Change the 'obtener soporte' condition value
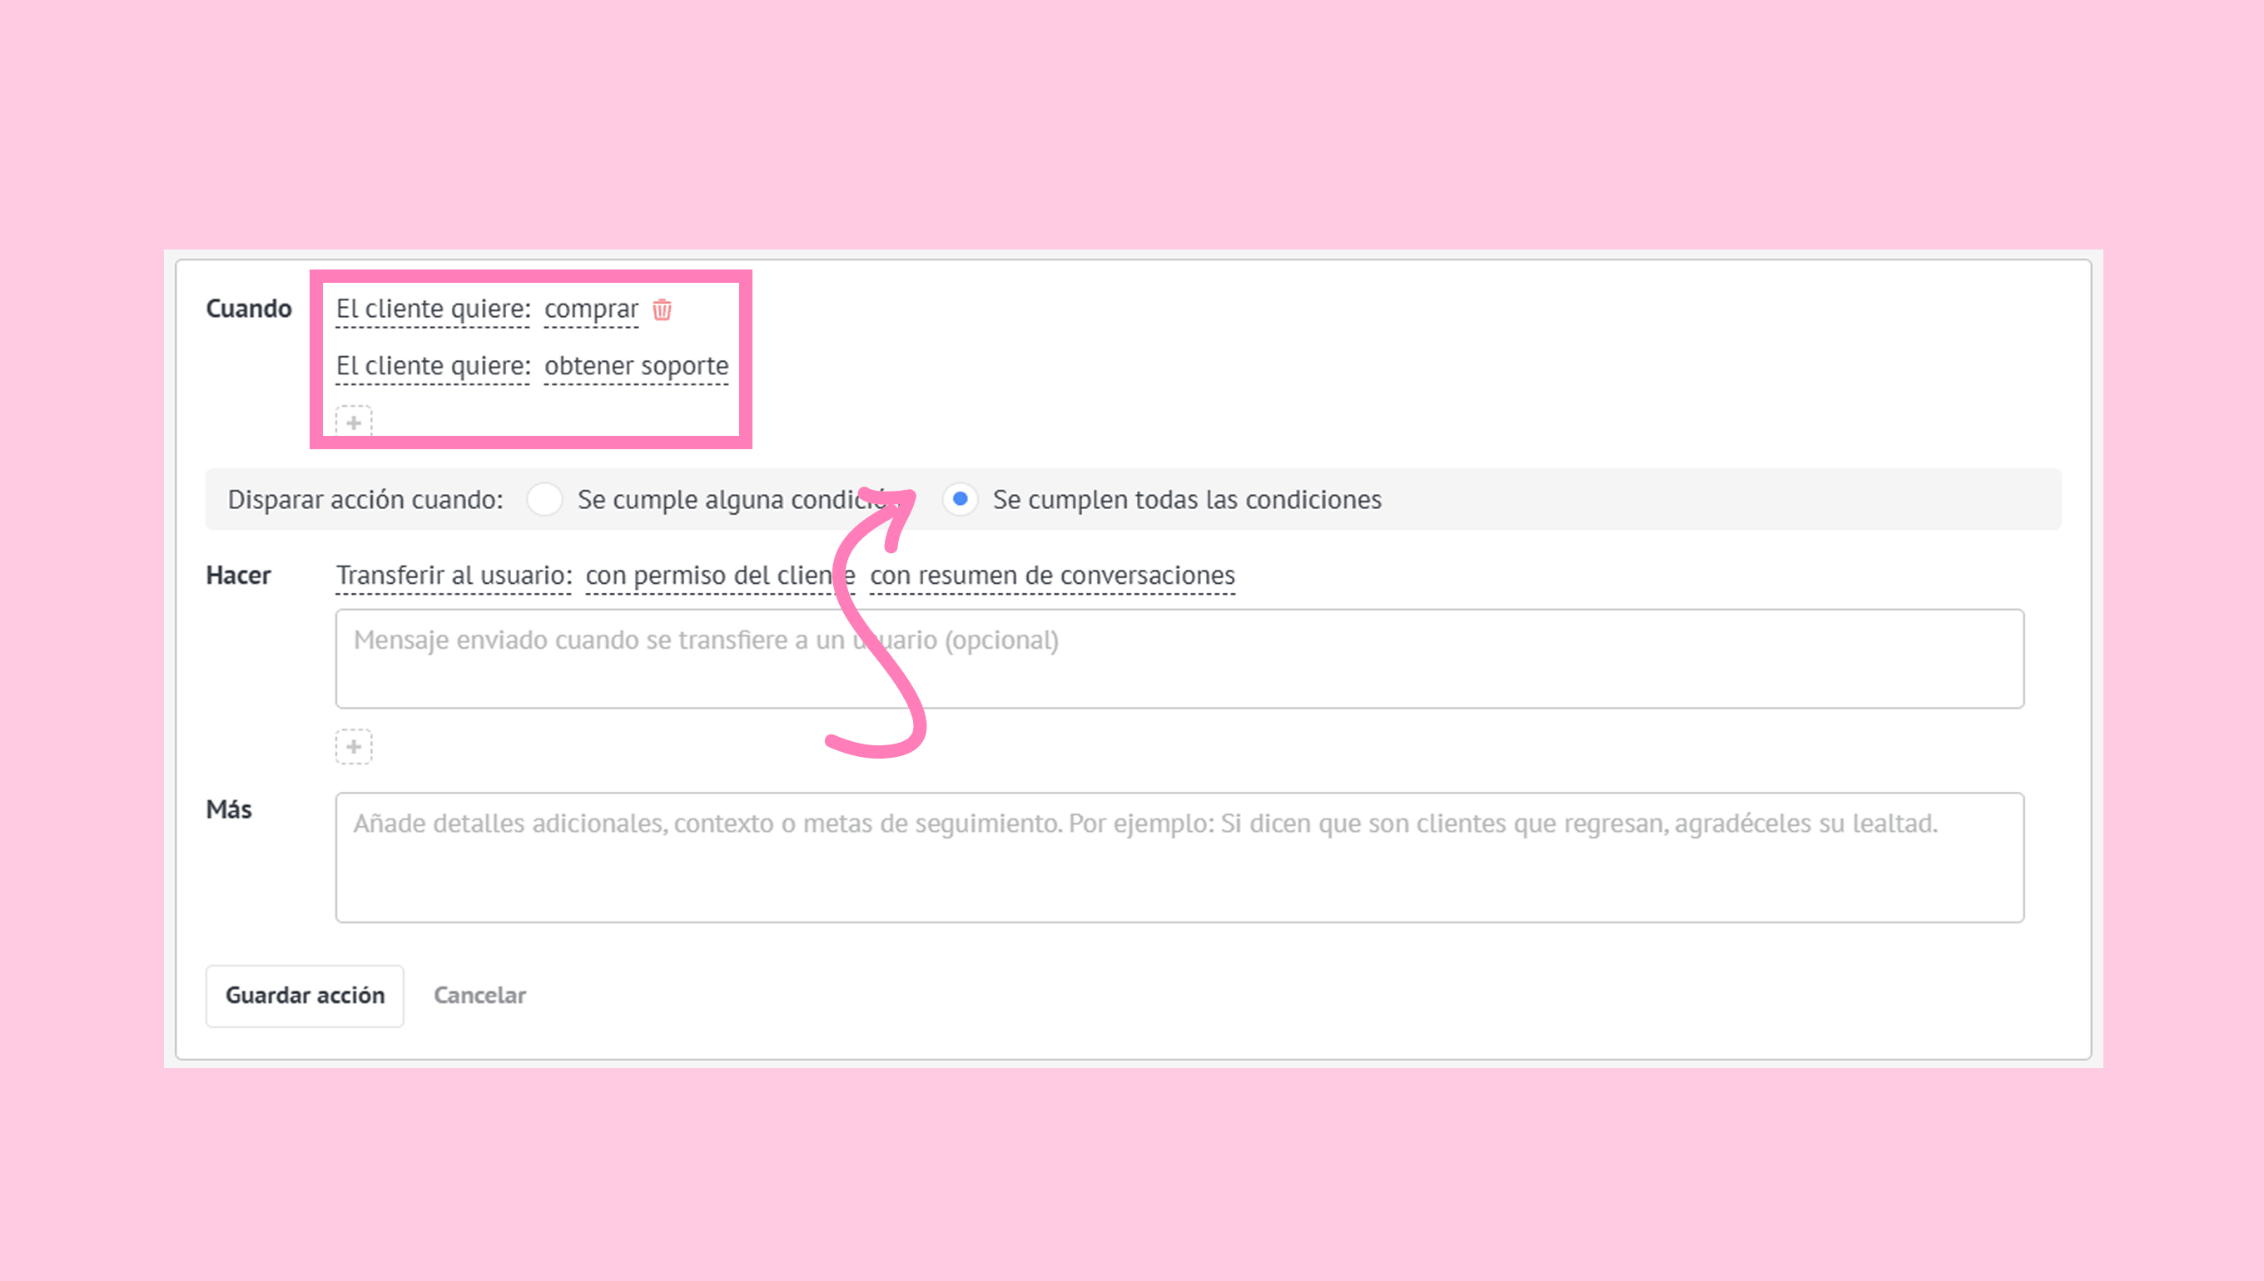The width and height of the screenshot is (2264, 1281). coord(636,366)
